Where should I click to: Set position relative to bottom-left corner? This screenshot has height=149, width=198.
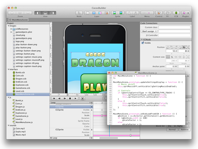(x=168, y=47)
